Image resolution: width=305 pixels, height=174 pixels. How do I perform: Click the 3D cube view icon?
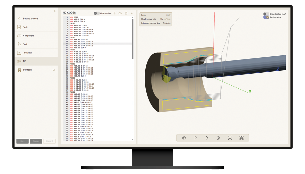point(241,138)
